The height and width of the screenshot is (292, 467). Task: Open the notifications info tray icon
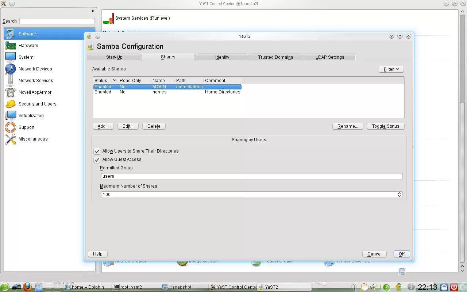pos(411,287)
